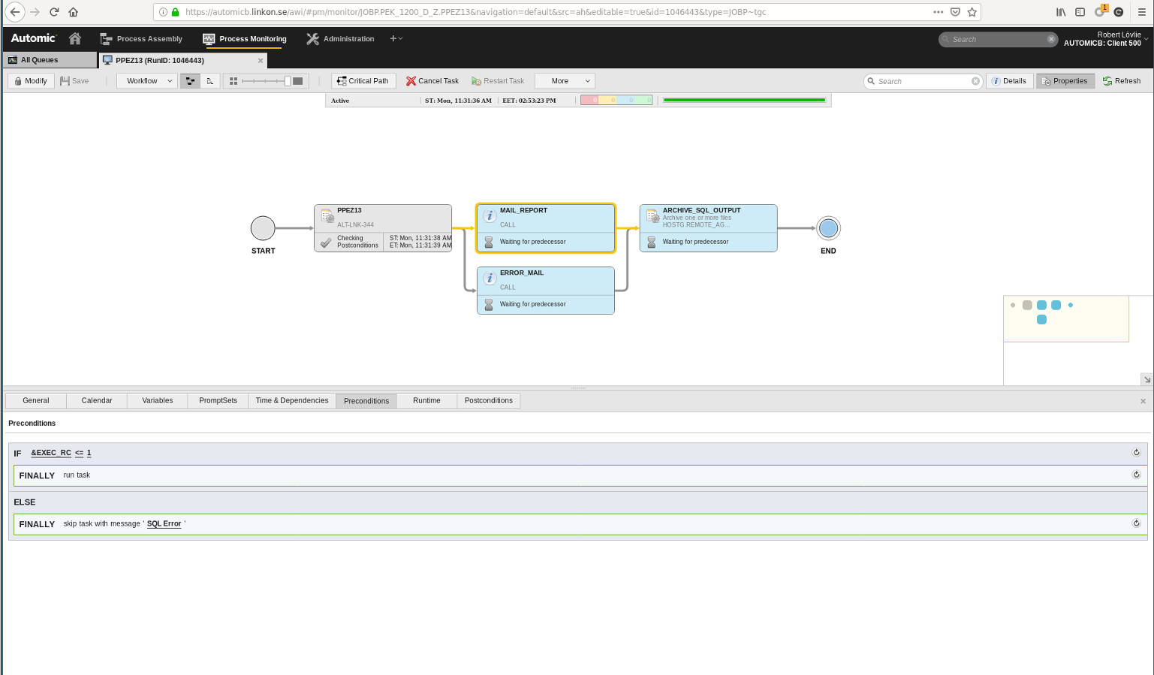The width and height of the screenshot is (1154, 675).
Task: Open the Postconditions properties tab
Action: click(489, 401)
